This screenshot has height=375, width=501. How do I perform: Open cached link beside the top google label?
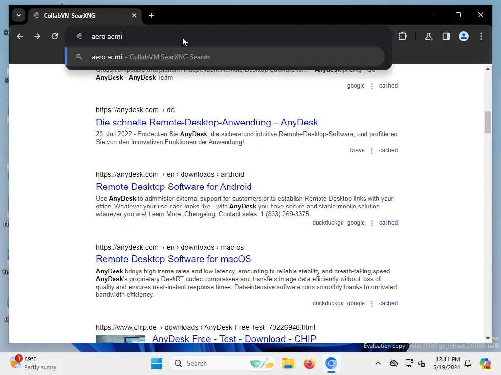click(x=388, y=86)
